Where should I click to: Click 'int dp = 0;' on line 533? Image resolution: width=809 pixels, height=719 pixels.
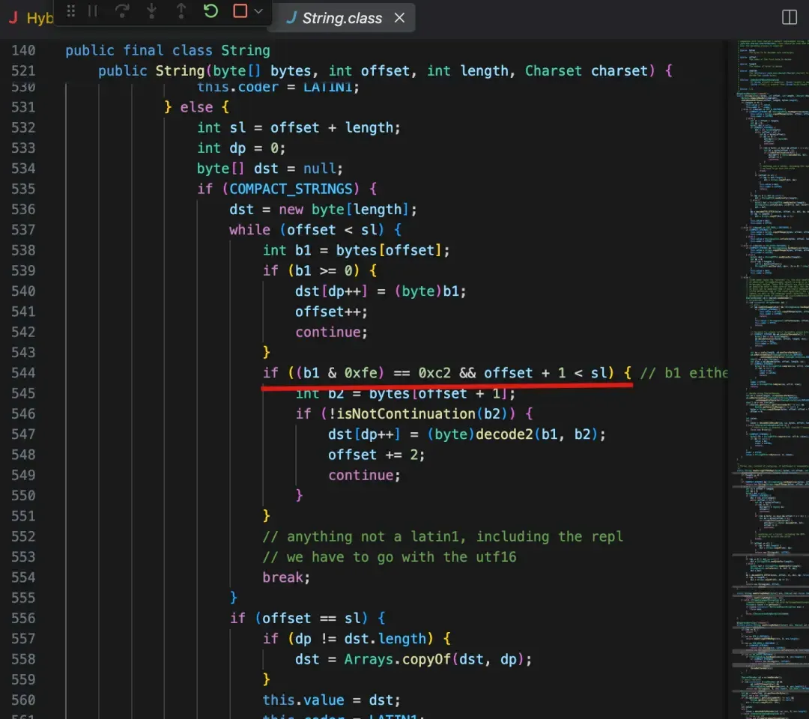click(x=241, y=148)
